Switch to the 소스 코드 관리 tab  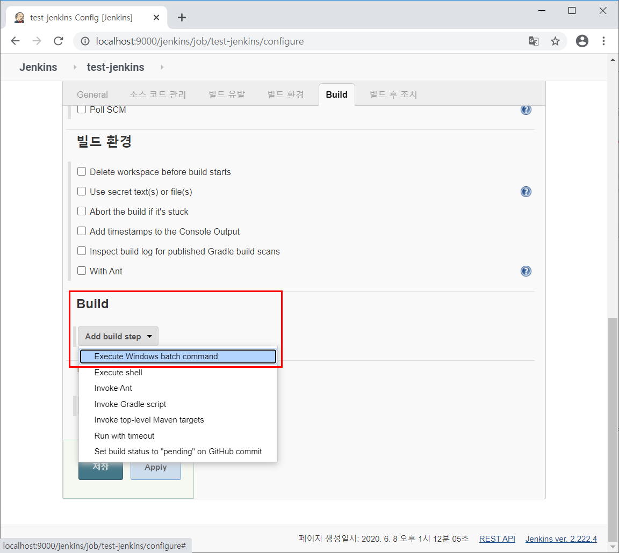click(158, 94)
